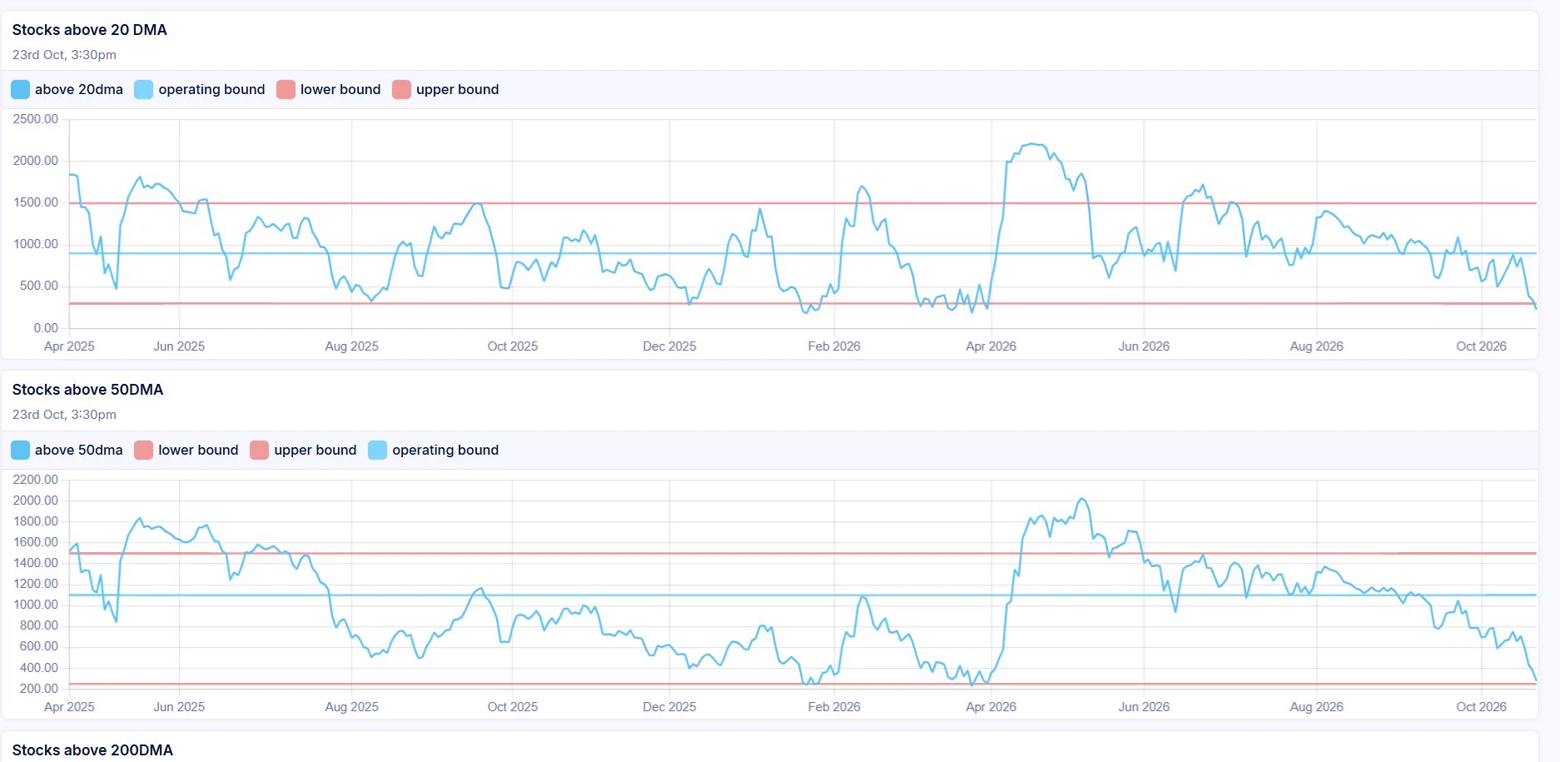1560x762 pixels.
Task: Toggle the 'above 50dma' legend color box
Action: [21, 450]
